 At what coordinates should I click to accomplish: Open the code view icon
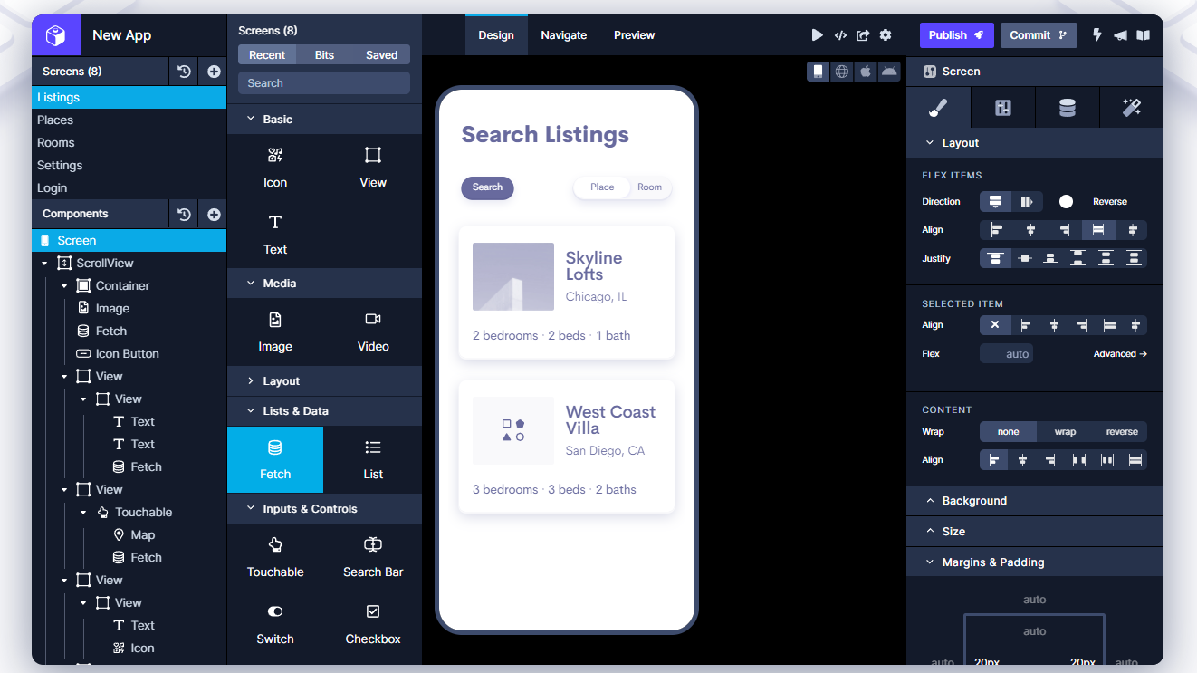click(840, 35)
